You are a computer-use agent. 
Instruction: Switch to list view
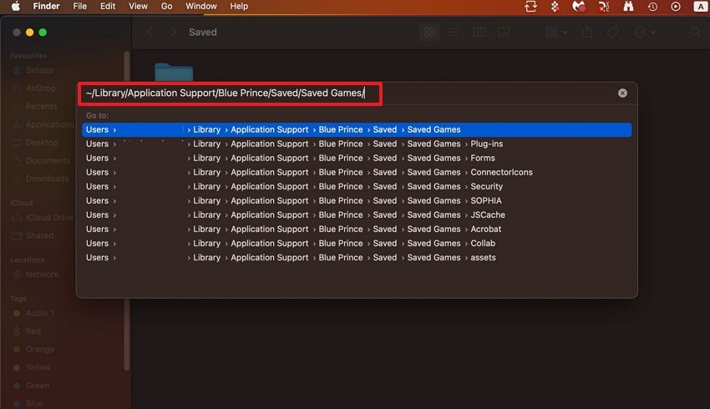[x=454, y=32]
